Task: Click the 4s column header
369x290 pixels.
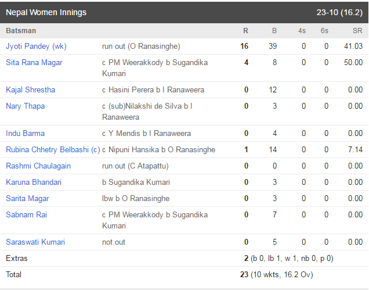Action: [302, 31]
